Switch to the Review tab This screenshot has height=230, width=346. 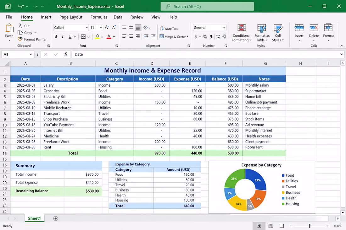point(137,17)
